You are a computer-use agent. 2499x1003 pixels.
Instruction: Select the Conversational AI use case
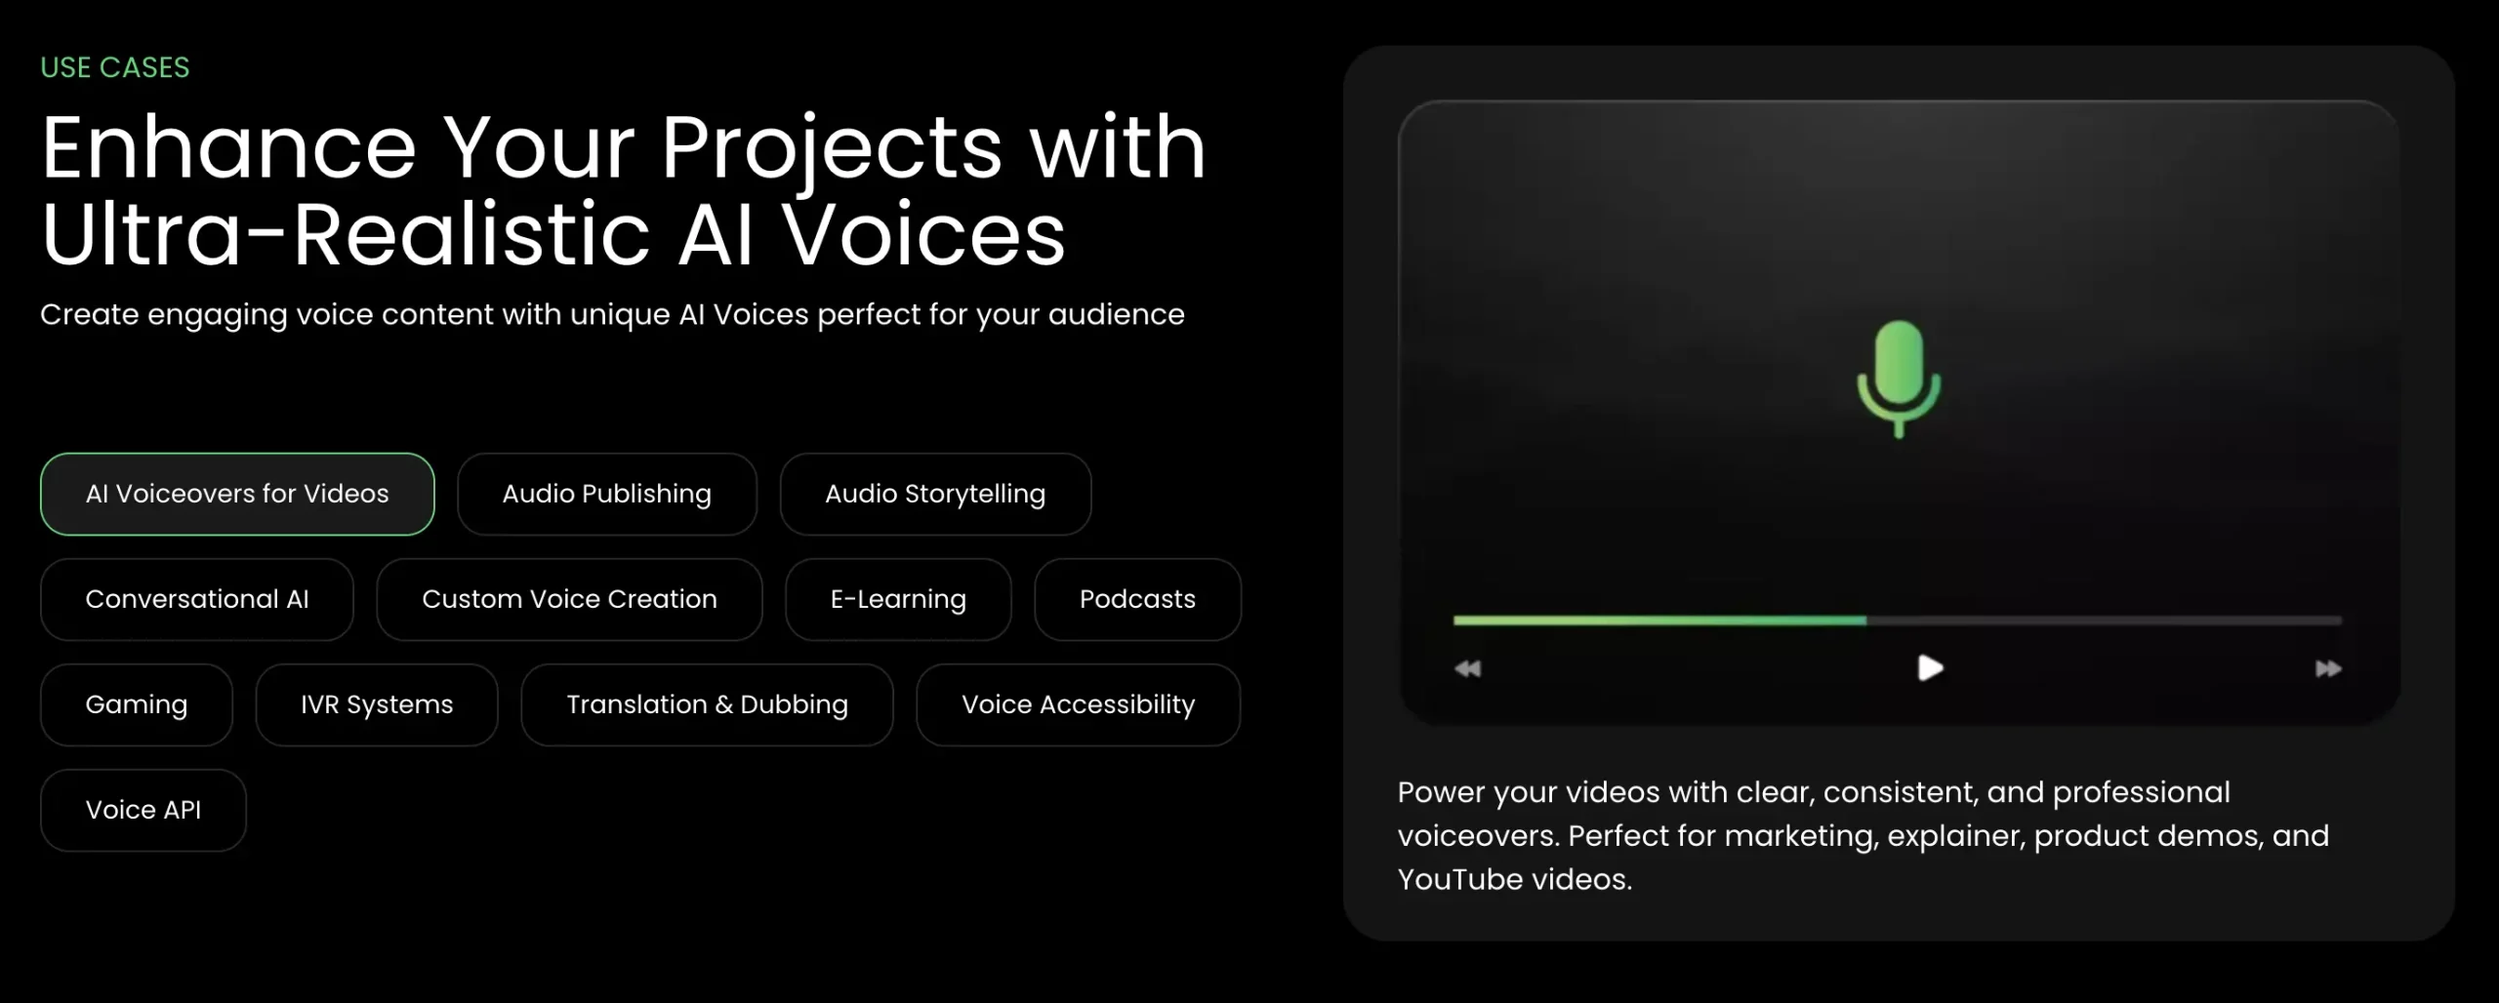pos(196,599)
